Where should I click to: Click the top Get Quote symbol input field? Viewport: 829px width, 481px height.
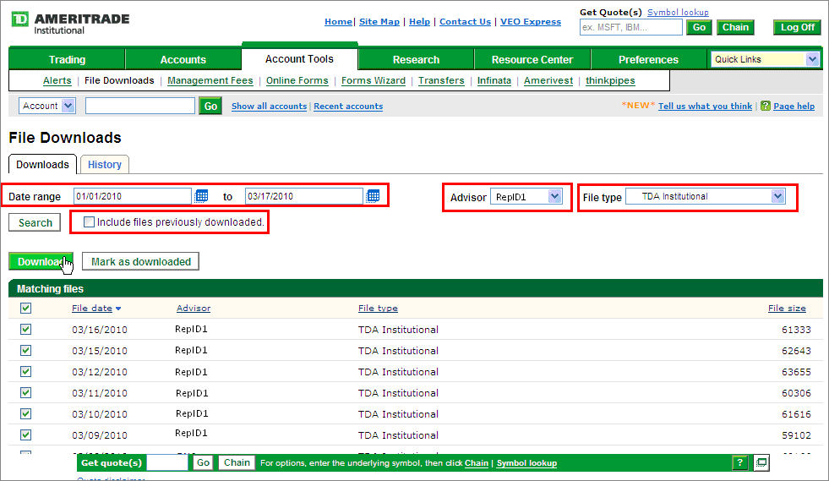(x=630, y=27)
